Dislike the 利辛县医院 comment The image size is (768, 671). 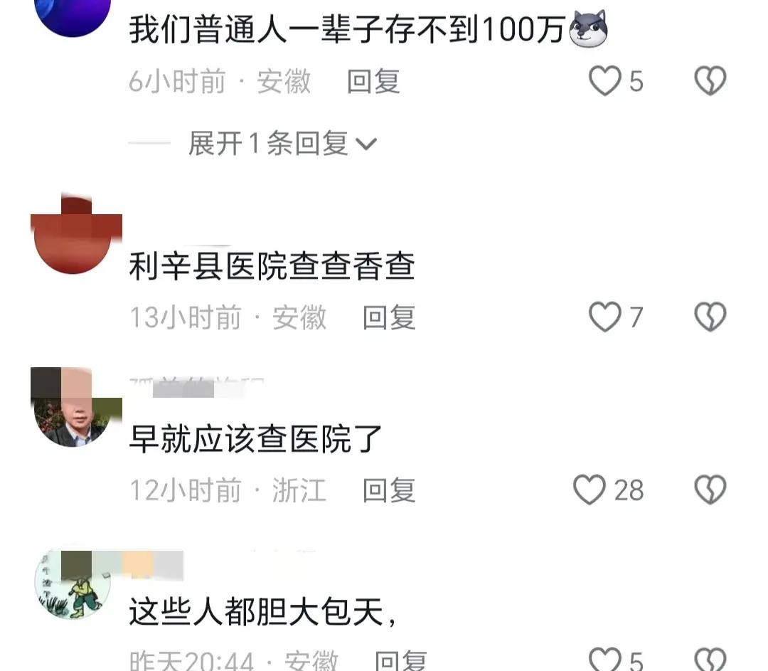tap(710, 317)
